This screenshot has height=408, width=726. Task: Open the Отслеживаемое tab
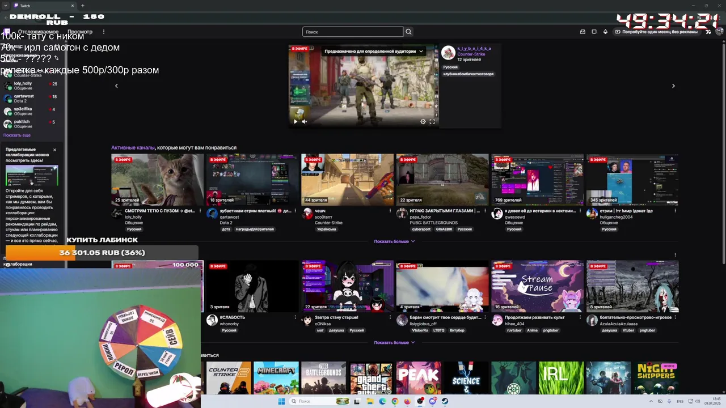[38, 32]
